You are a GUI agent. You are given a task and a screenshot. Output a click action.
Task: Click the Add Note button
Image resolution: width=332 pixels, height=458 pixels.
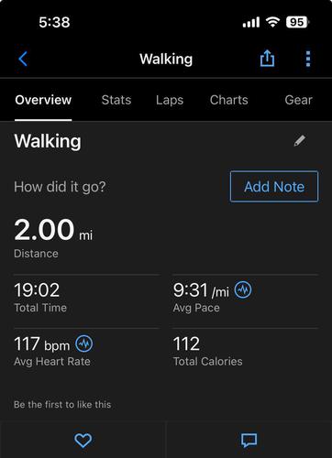(x=274, y=187)
